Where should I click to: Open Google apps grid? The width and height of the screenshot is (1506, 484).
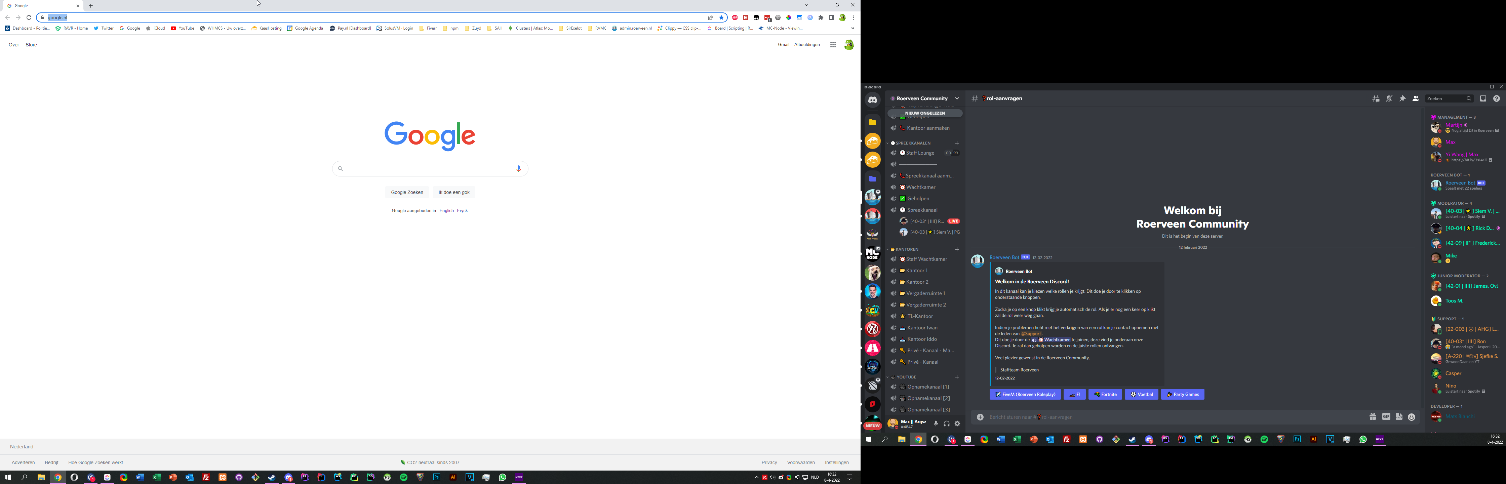pyautogui.click(x=833, y=45)
